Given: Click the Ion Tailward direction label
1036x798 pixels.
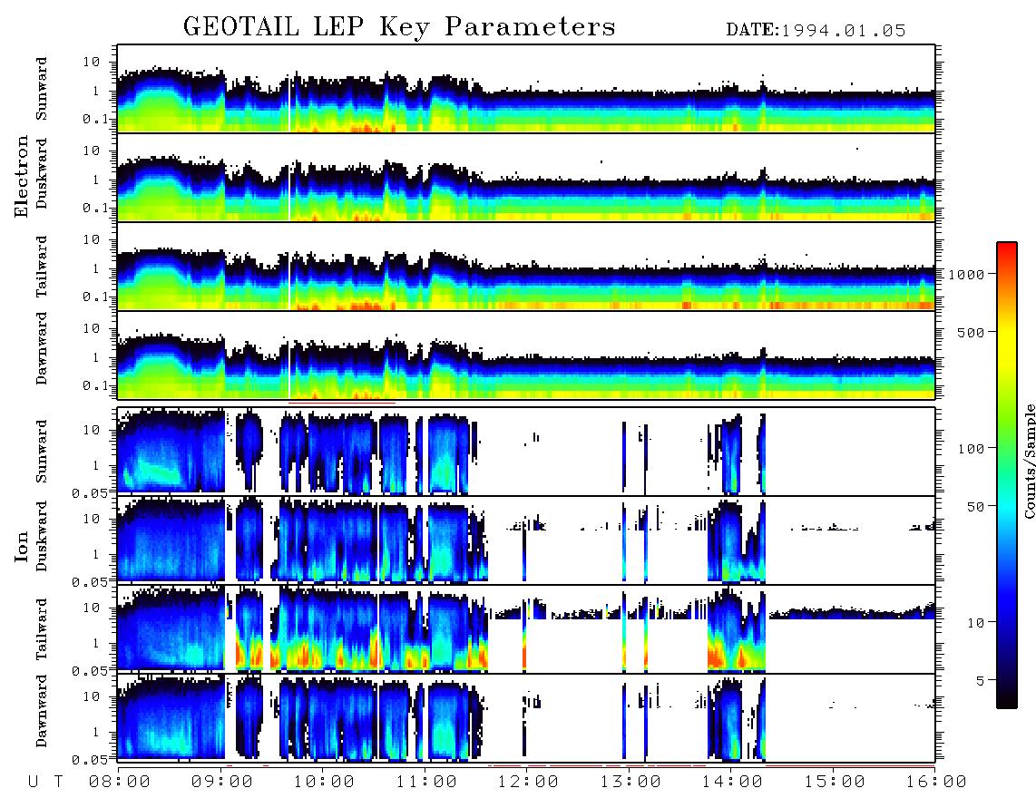Looking at the screenshot, I should click(42, 629).
